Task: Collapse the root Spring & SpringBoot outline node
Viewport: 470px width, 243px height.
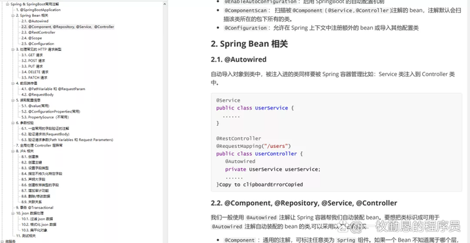Action: 7,4
